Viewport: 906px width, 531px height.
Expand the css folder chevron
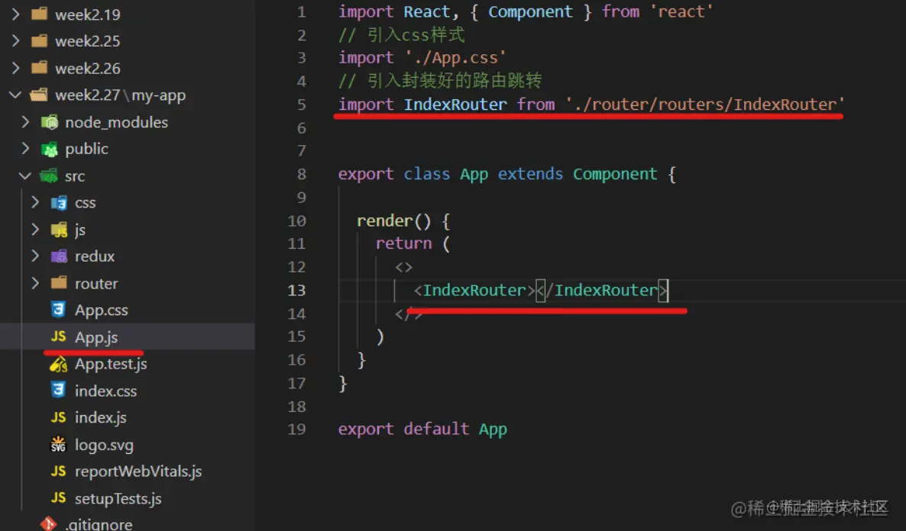tap(35, 202)
